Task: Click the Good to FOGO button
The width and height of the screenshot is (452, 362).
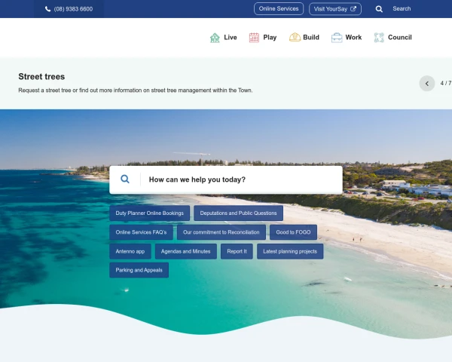Action: [x=293, y=232]
